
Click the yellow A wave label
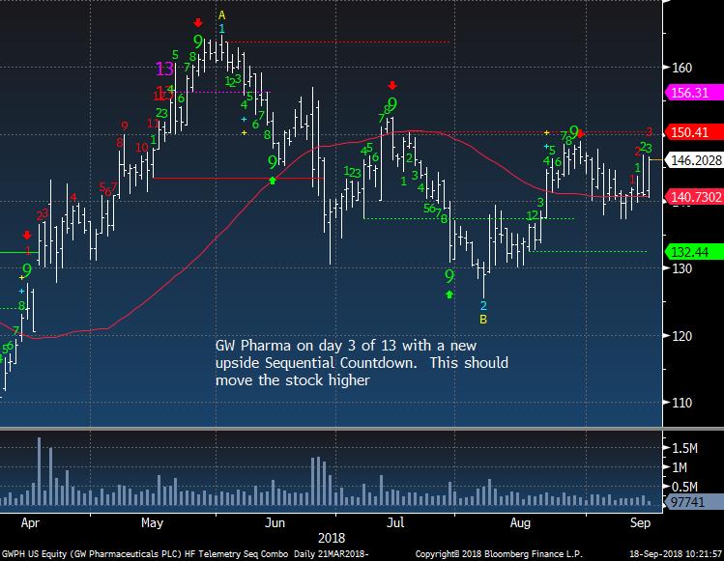[x=221, y=15]
